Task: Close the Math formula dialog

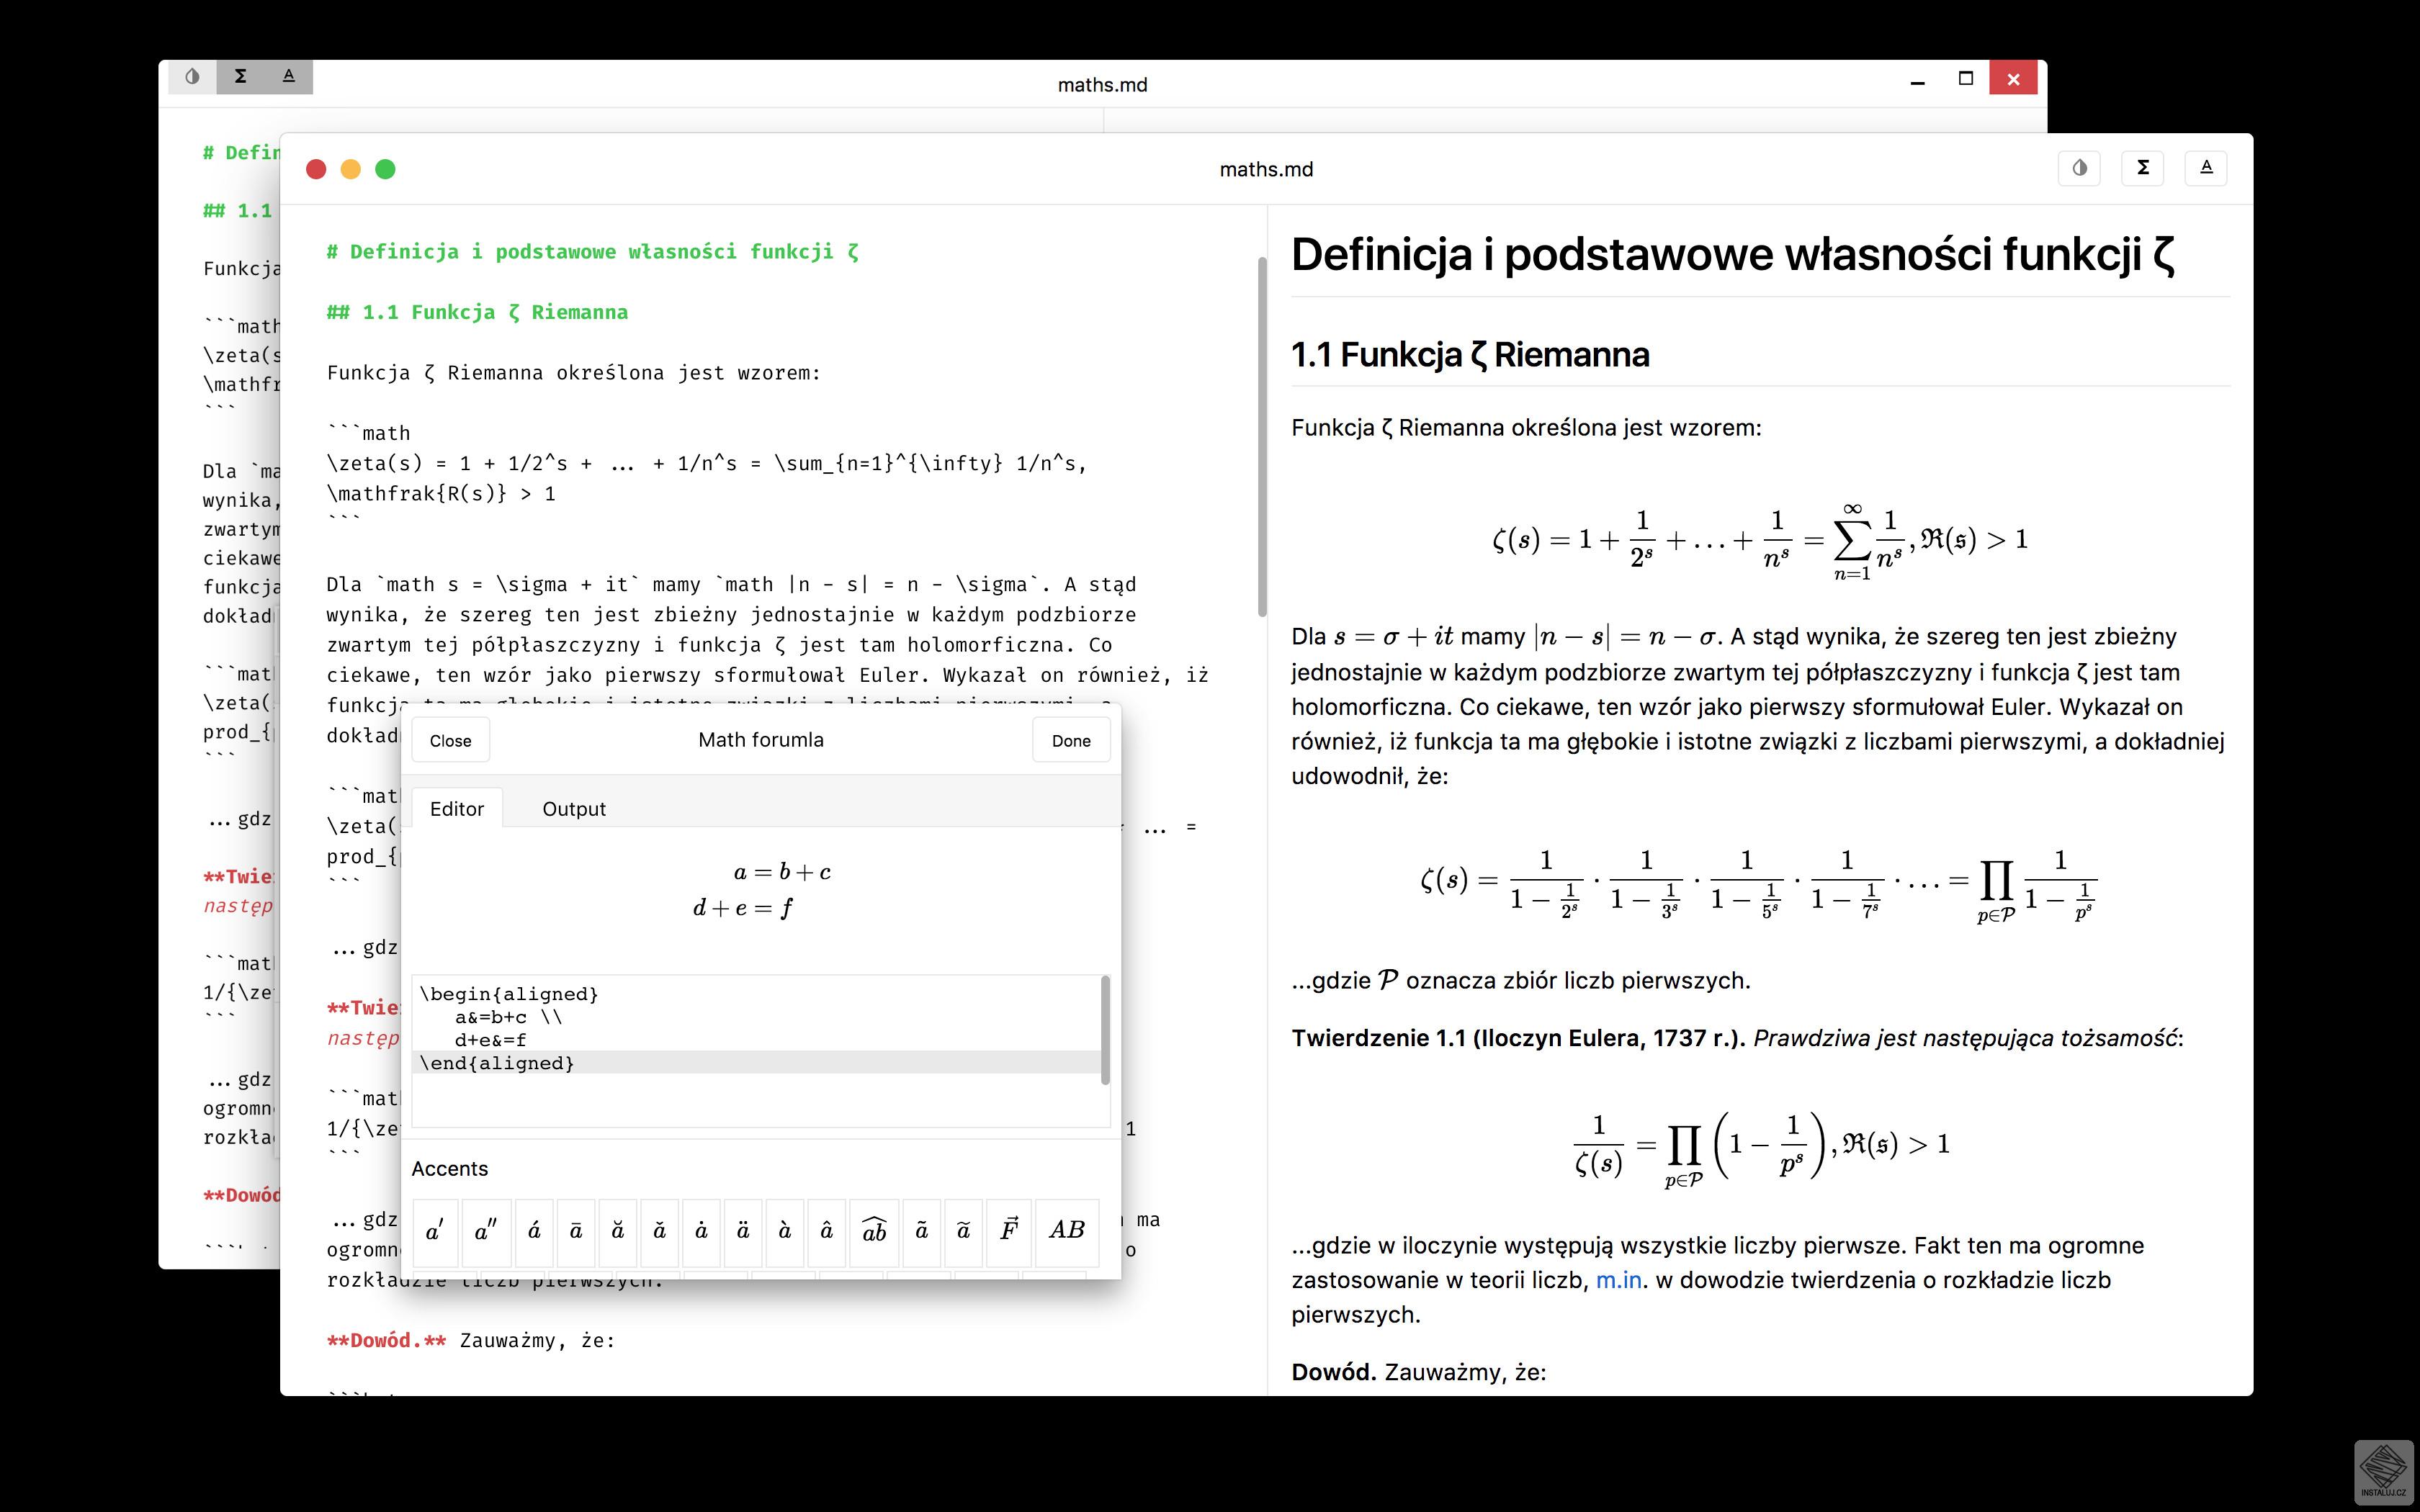Action: coord(450,740)
